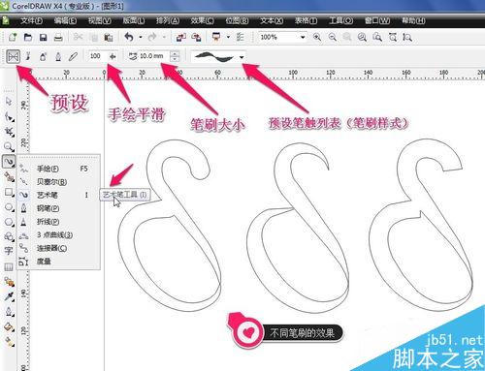This screenshot has height=371, width=485.
Task: Open the 100% zoom level dropdown
Action: click(x=303, y=37)
